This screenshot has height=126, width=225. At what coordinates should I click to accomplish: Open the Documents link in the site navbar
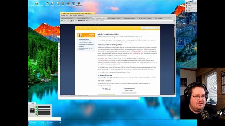point(104,28)
